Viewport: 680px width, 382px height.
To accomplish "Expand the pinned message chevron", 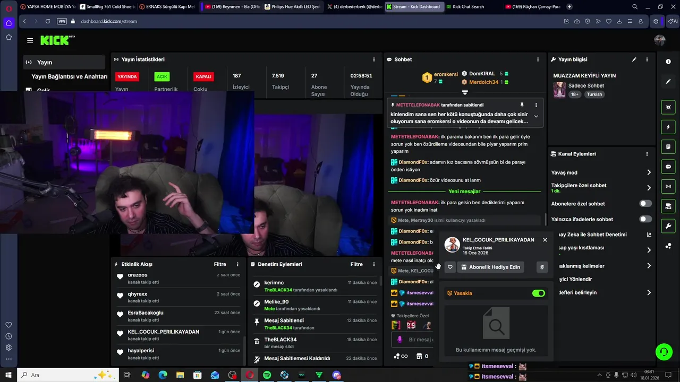I will pos(535,116).
